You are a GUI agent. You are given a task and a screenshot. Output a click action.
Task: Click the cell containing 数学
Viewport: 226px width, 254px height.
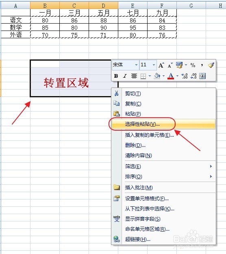[15, 27]
